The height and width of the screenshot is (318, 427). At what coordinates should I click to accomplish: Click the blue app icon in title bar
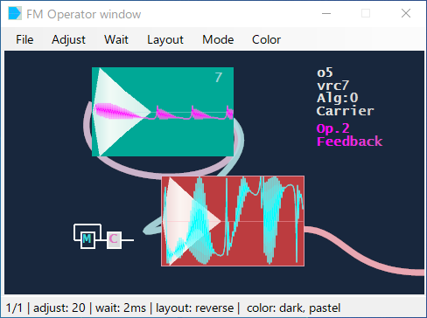pyautogui.click(x=15, y=13)
